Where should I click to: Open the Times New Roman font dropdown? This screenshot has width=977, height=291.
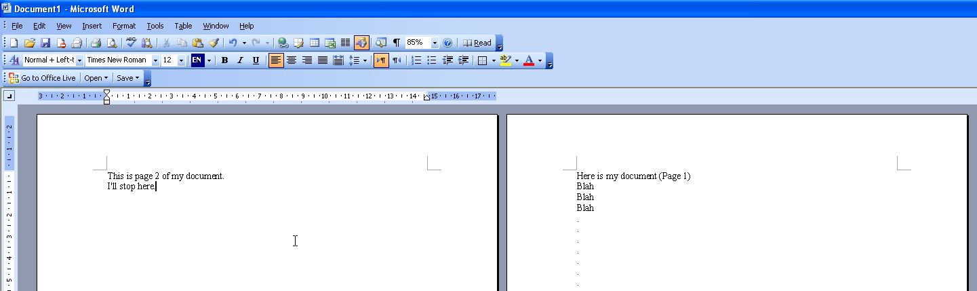[x=155, y=60]
